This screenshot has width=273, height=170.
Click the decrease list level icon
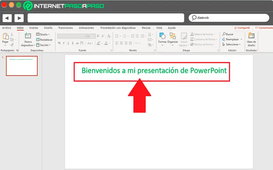pos(132,36)
